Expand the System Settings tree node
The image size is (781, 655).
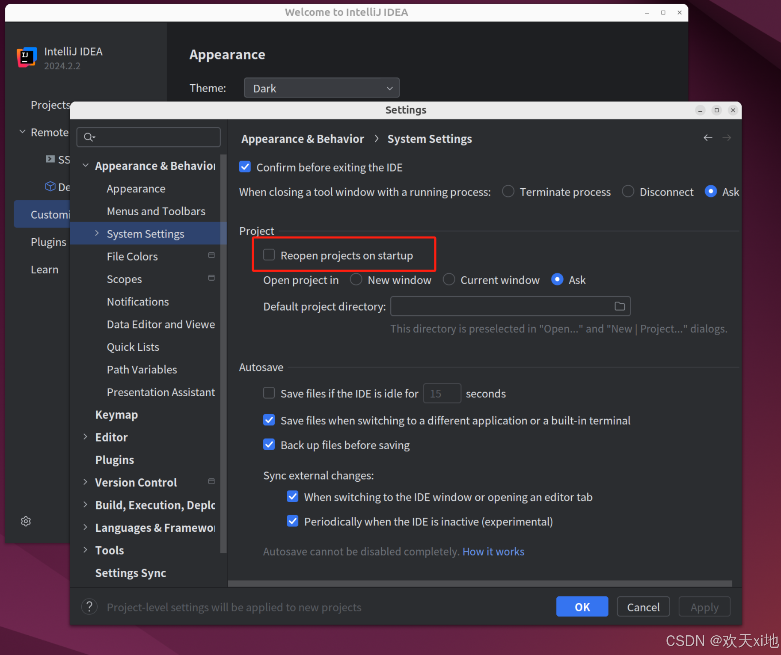97,233
